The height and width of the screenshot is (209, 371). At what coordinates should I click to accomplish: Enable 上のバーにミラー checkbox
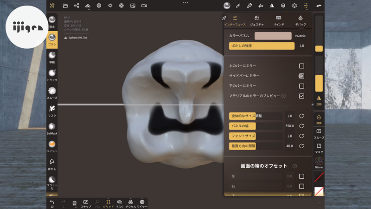point(301,66)
